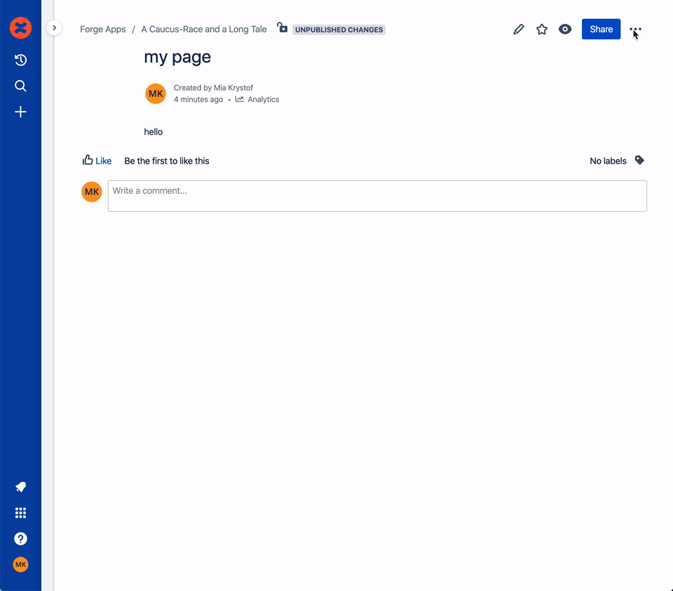Toggle the star to favorite this page
This screenshot has height=591, width=673.
pos(542,29)
